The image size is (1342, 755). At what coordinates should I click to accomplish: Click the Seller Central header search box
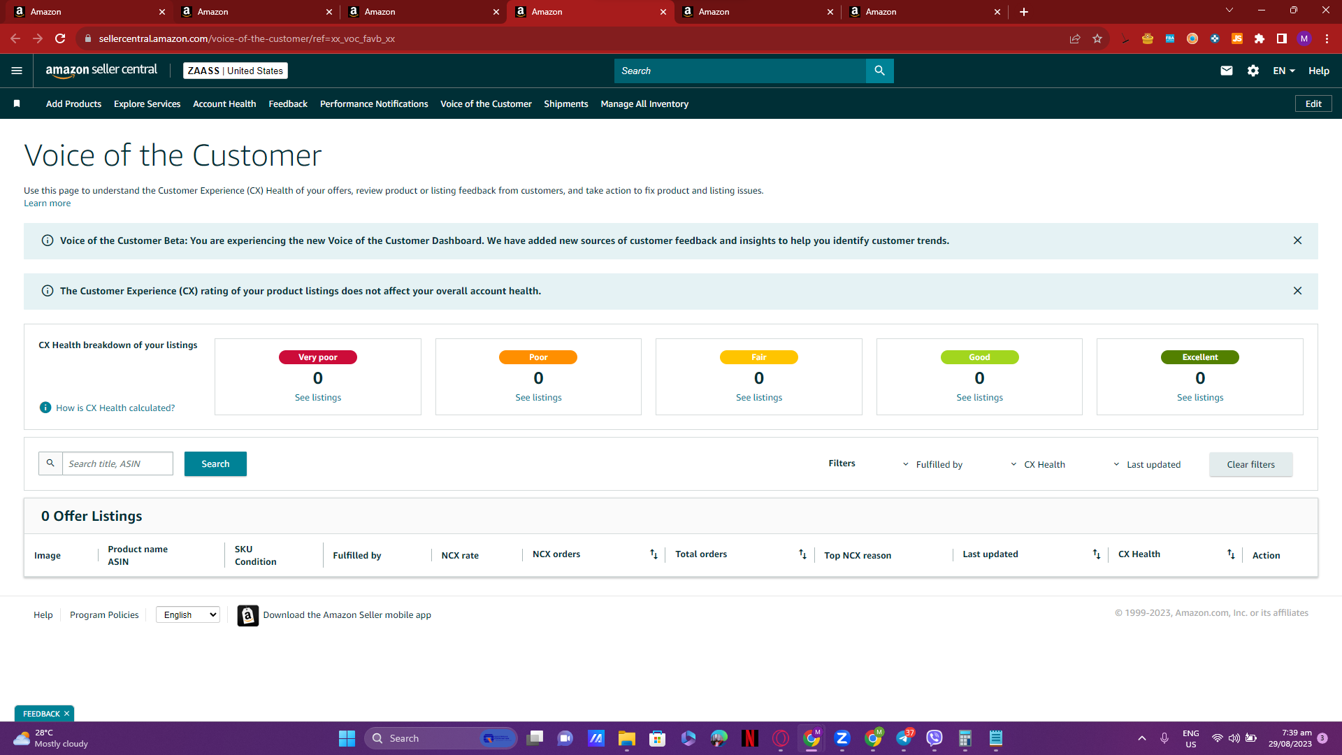[x=739, y=71]
